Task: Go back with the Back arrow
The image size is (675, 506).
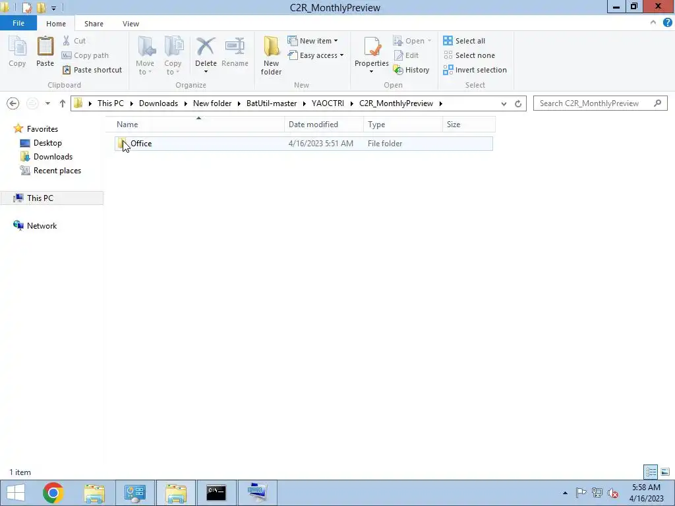Action: pos(13,103)
